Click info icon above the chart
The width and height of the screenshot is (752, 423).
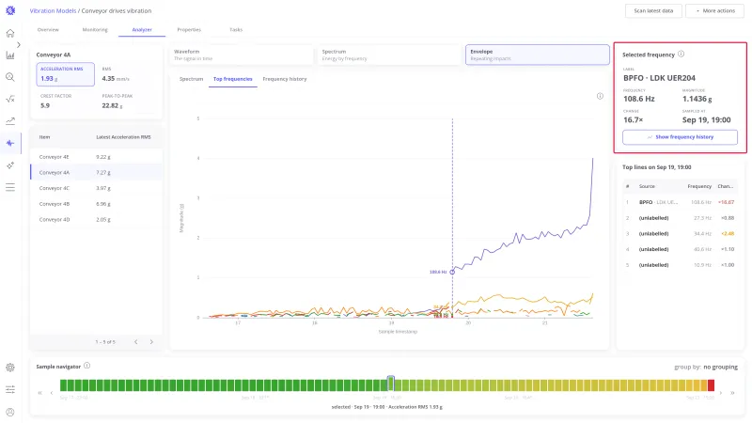pyautogui.click(x=600, y=96)
